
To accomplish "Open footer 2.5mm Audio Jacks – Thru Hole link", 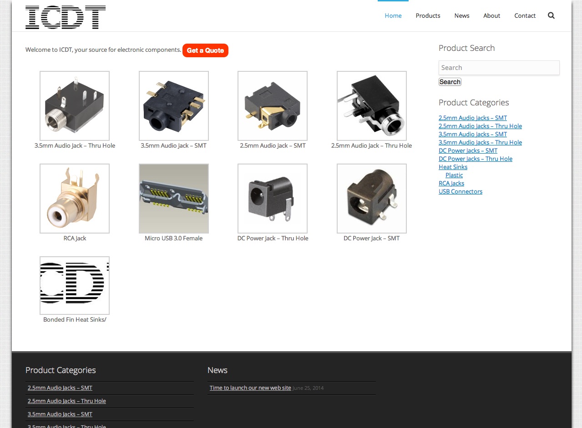I will pos(67,401).
